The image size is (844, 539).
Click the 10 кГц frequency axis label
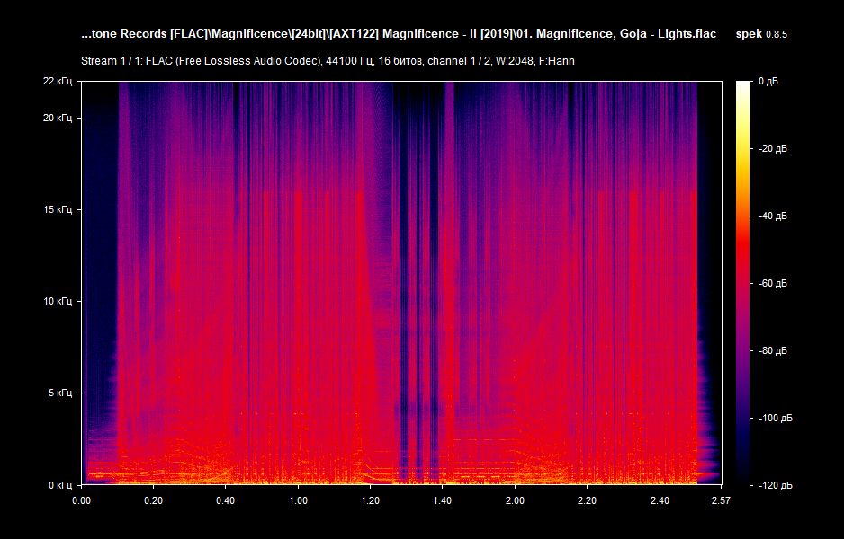tap(58, 301)
